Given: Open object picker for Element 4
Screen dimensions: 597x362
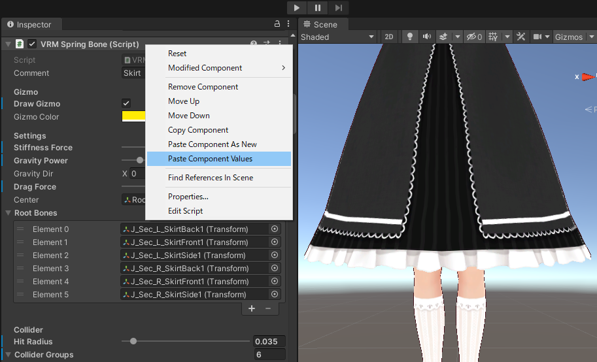Looking at the screenshot, I should 275,282.
